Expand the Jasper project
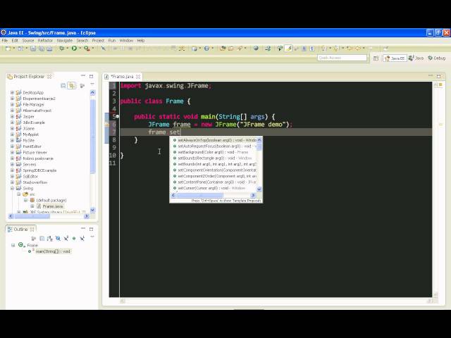This screenshot has width=451, height=338. [x=12, y=116]
